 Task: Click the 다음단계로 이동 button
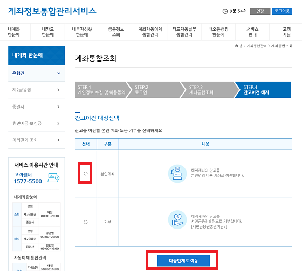coord(183,261)
